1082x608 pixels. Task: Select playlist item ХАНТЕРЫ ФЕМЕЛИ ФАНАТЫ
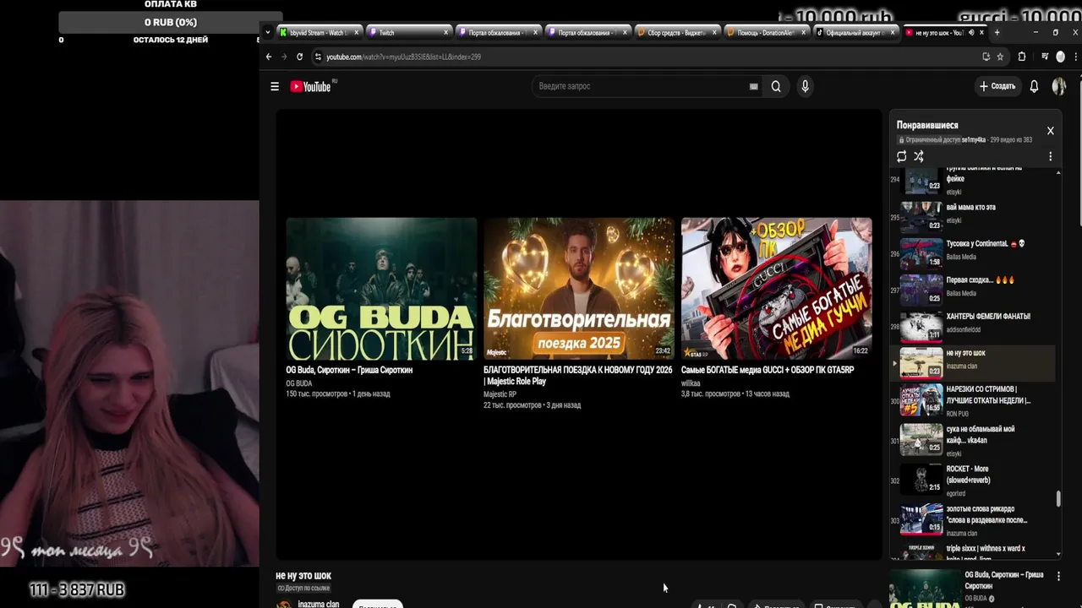(x=972, y=325)
